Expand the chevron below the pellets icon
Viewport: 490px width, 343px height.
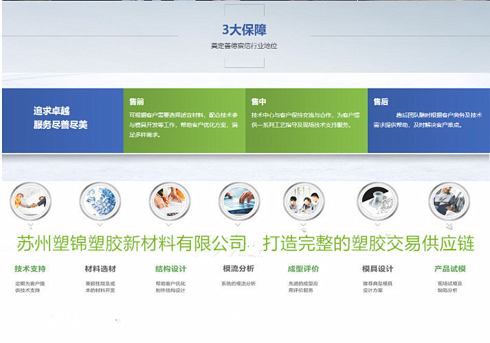click(x=100, y=224)
